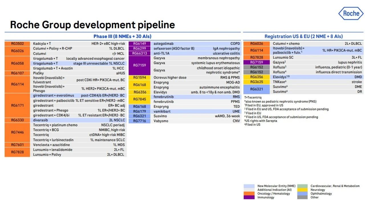The width and height of the screenshot is (365, 200).
Task: Click the 'r/r MCL' indication
Action: (119, 53)
